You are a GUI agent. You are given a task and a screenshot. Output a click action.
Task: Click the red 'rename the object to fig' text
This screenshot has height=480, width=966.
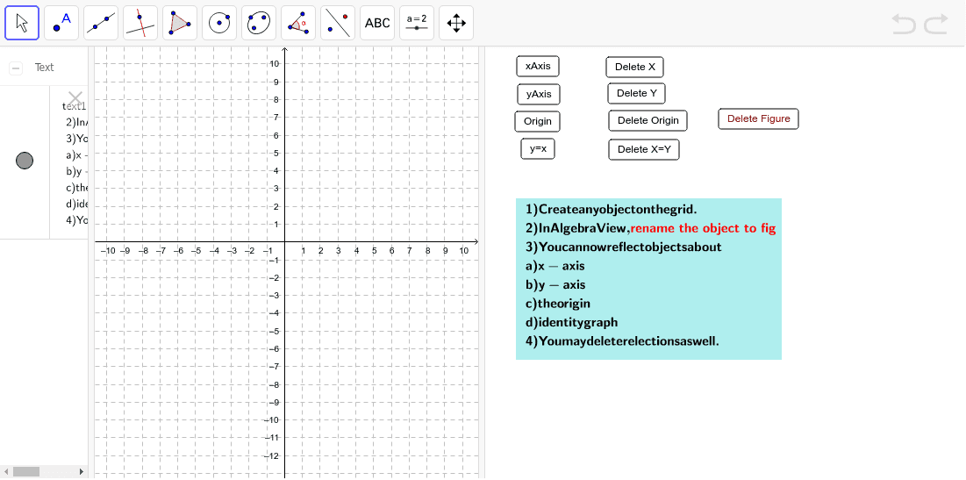pyautogui.click(x=703, y=229)
